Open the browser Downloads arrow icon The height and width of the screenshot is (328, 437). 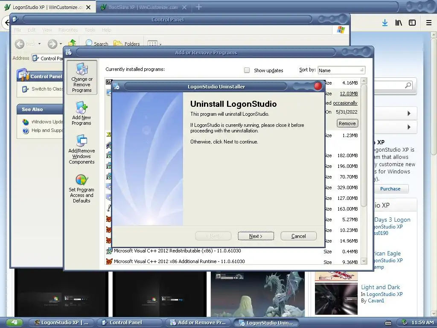tap(385, 23)
